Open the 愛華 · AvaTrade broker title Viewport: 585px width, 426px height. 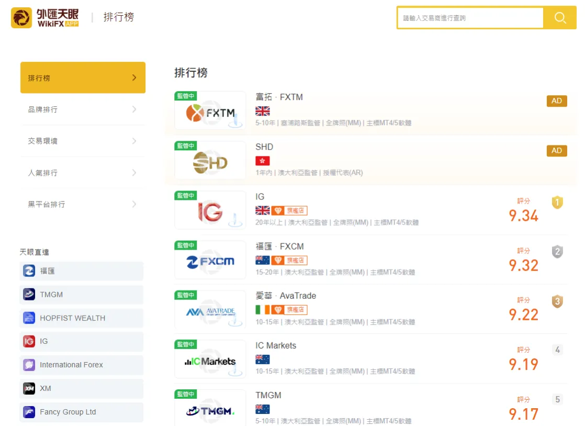pyautogui.click(x=286, y=296)
